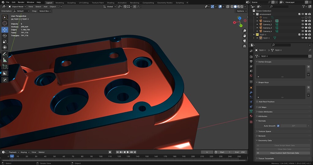
Task: Switch to Wireframe viewport shading
Action: pyautogui.click(x=232, y=7)
